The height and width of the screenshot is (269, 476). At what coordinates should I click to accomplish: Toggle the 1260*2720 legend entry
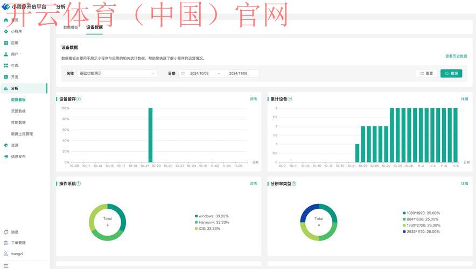pos(422,225)
